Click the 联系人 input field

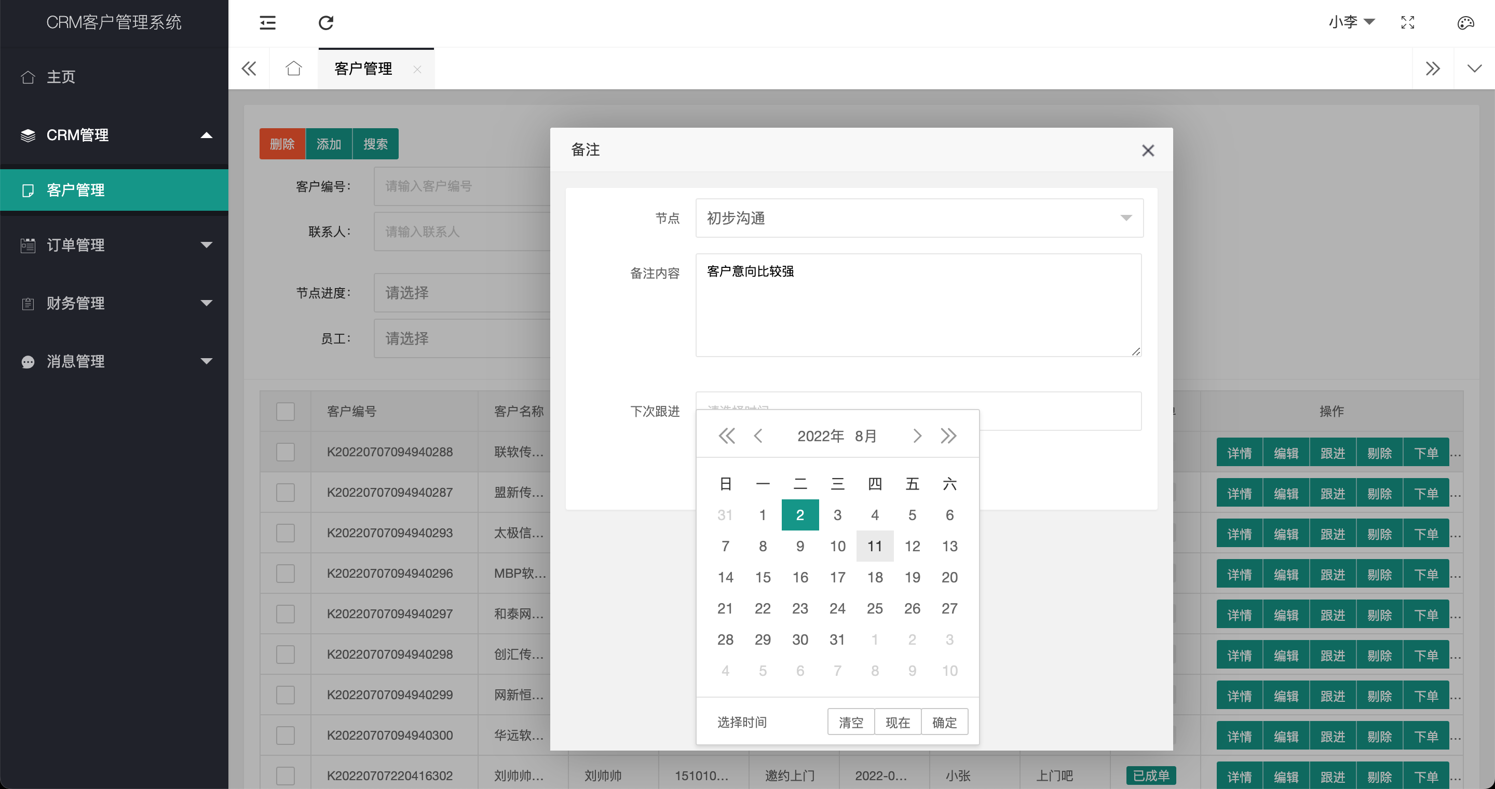pos(462,232)
